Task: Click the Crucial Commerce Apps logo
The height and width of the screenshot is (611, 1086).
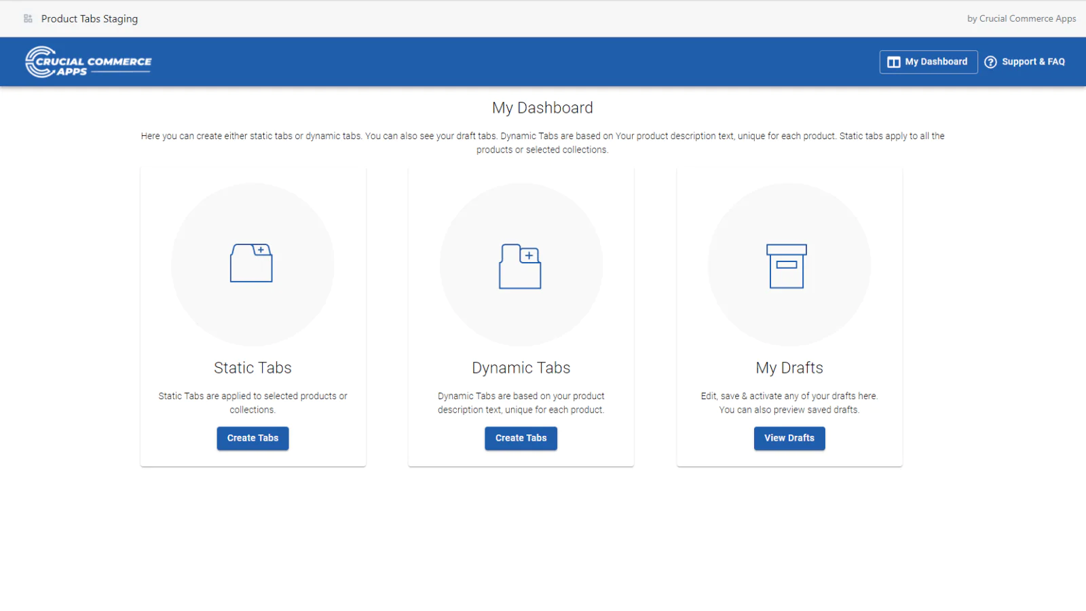Action: [88, 62]
